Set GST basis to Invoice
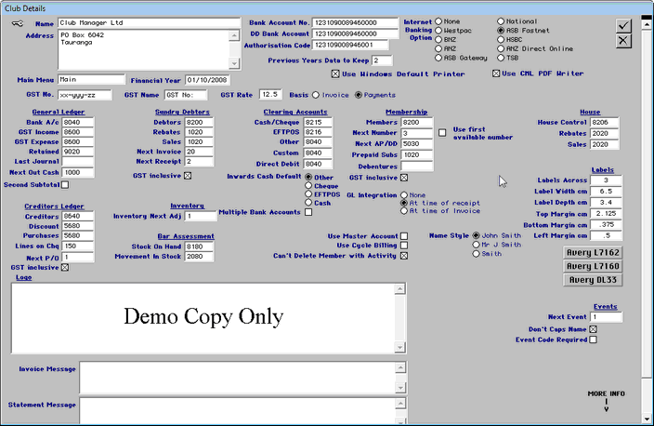The image size is (654, 426). 316,95
